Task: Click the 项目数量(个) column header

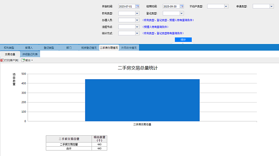Action: pos(100,139)
